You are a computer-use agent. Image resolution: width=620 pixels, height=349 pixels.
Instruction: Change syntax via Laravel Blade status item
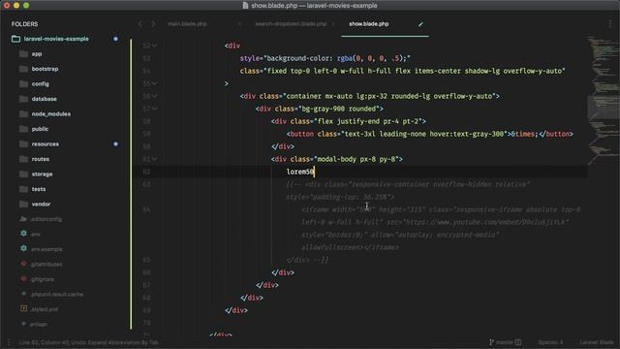point(597,342)
